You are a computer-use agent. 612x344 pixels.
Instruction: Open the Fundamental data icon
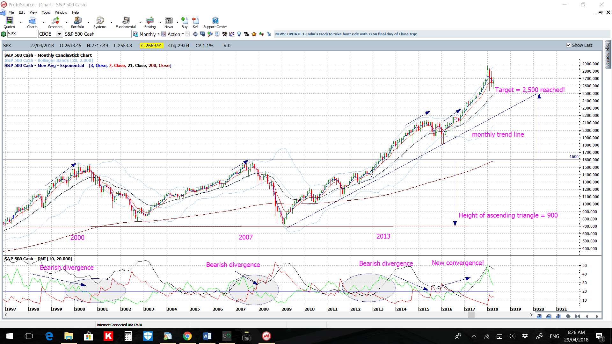pyautogui.click(x=126, y=23)
